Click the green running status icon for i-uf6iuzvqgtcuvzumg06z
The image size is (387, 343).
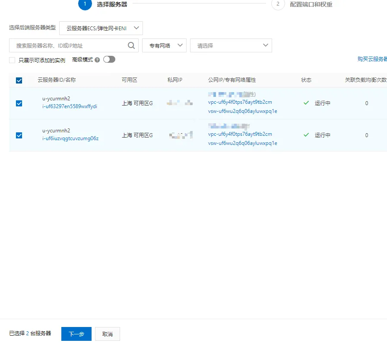(306, 135)
